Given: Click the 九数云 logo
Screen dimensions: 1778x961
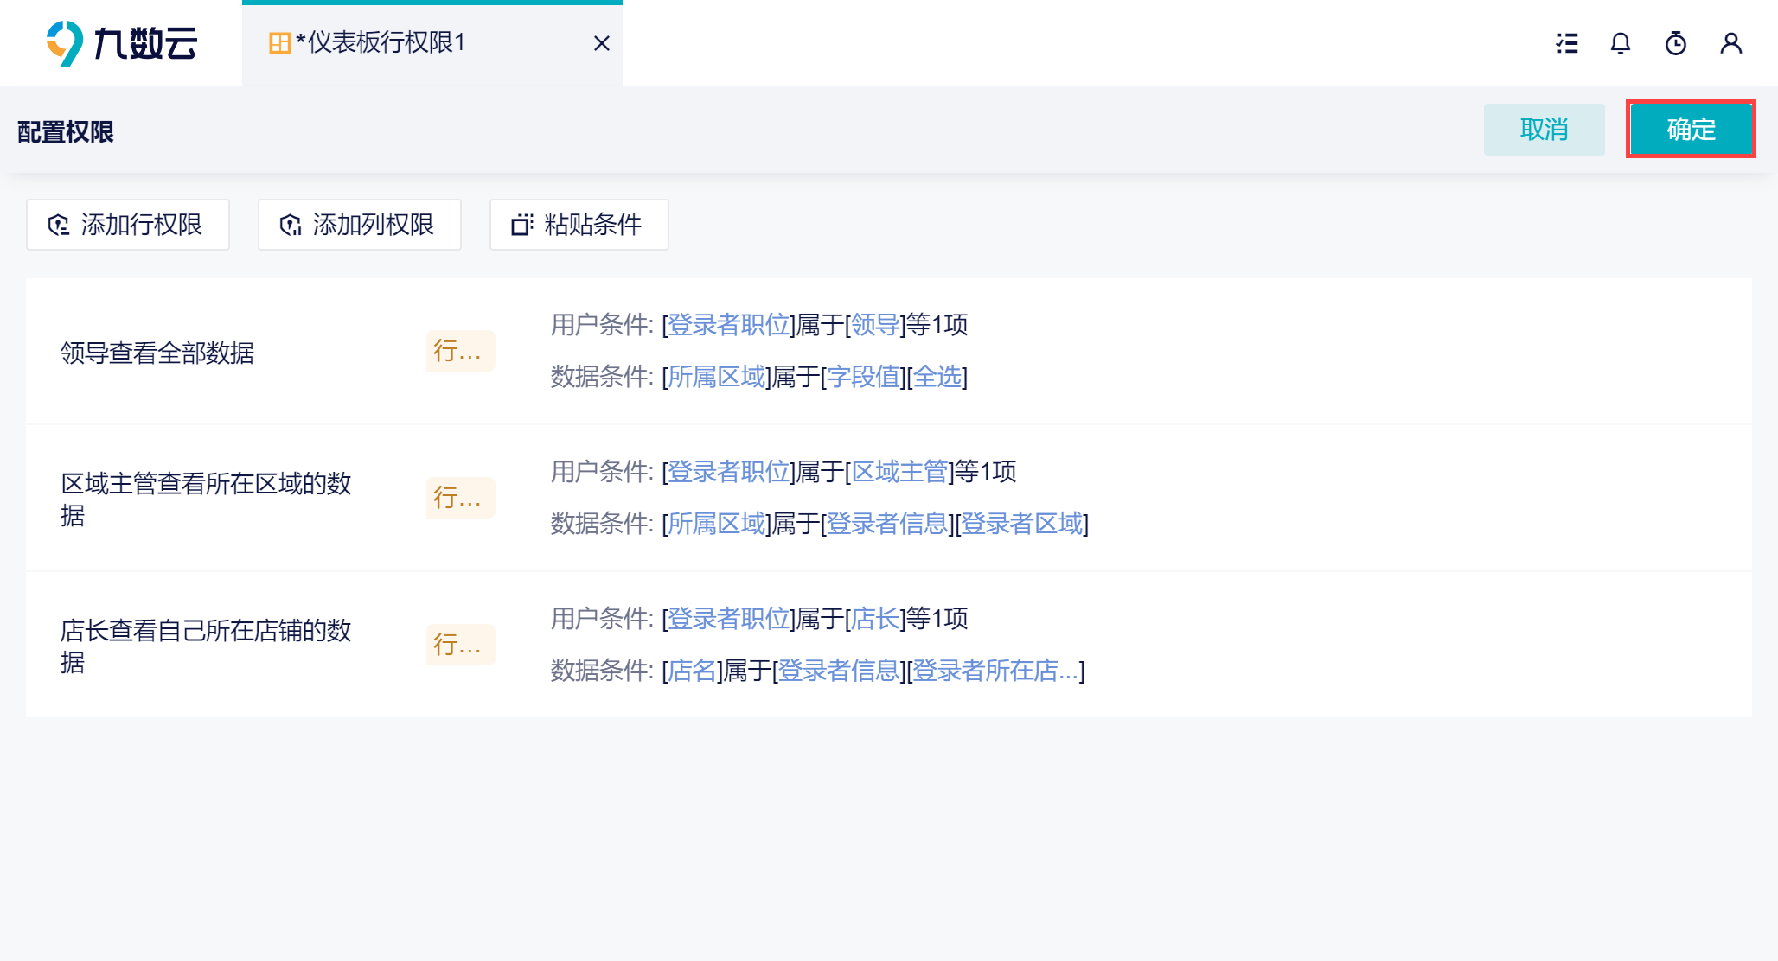Looking at the screenshot, I should tap(122, 43).
